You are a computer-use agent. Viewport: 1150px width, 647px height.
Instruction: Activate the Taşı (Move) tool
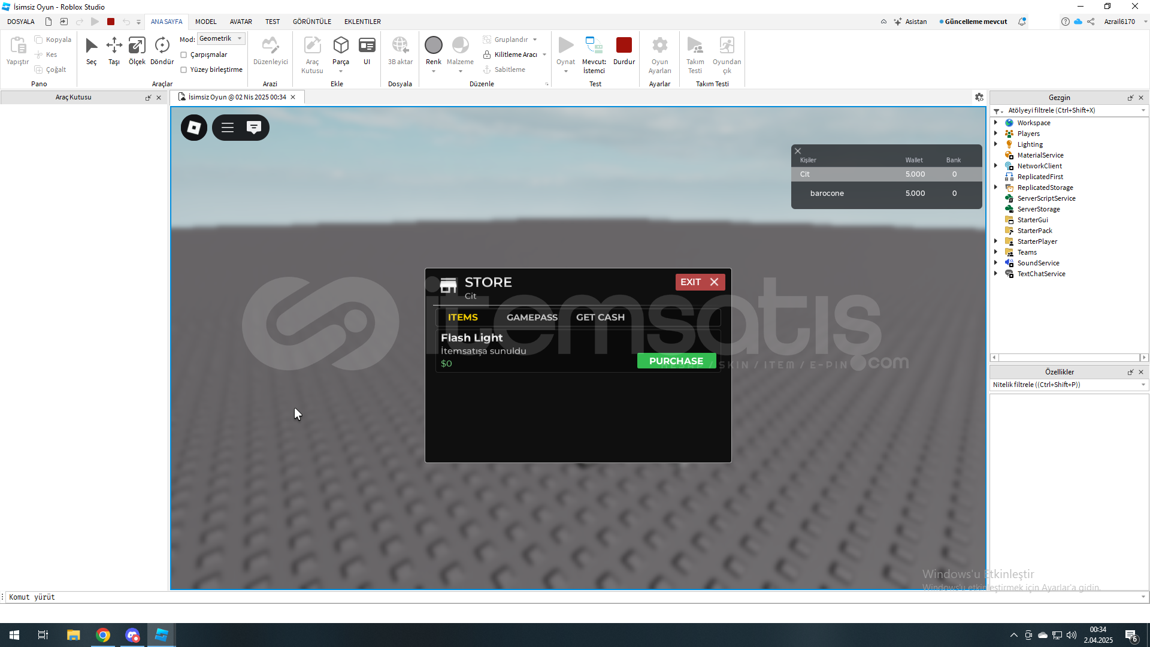click(114, 51)
